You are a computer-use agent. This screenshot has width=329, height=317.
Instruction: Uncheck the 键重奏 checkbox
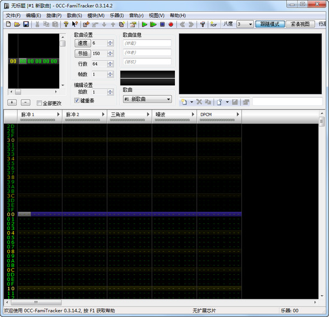[x=77, y=101]
